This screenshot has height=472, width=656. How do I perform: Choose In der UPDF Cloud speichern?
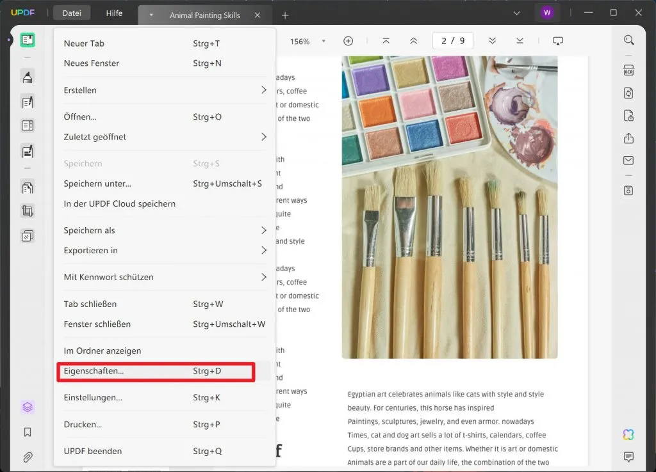tap(165, 204)
